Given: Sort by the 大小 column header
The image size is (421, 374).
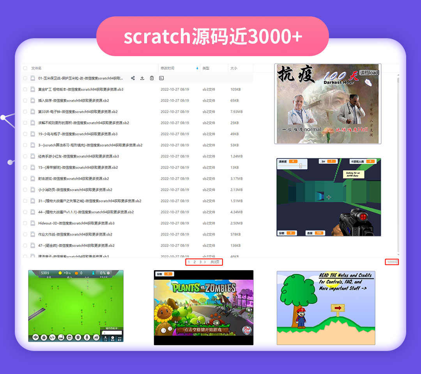Looking at the screenshot, I should click(x=233, y=68).
